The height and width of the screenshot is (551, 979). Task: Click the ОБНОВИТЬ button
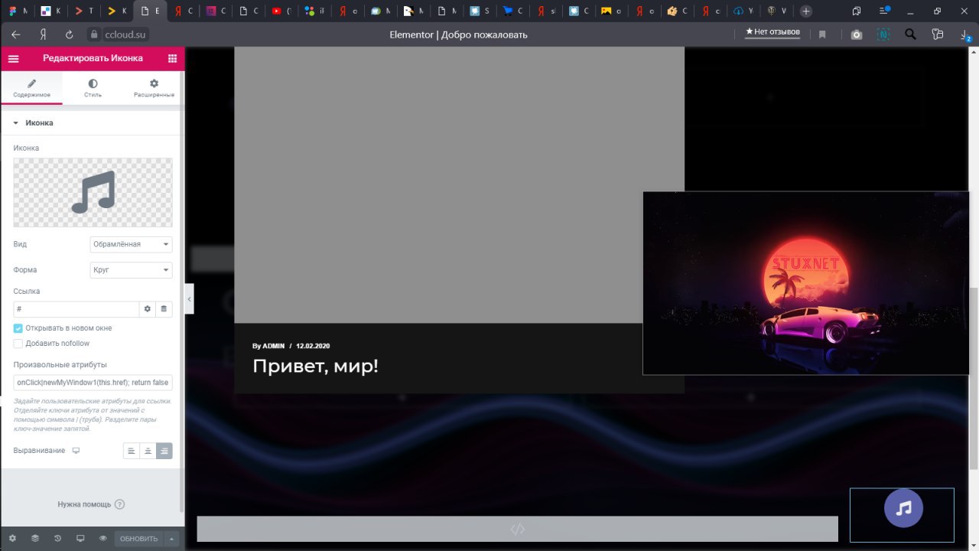click(138, 539)
